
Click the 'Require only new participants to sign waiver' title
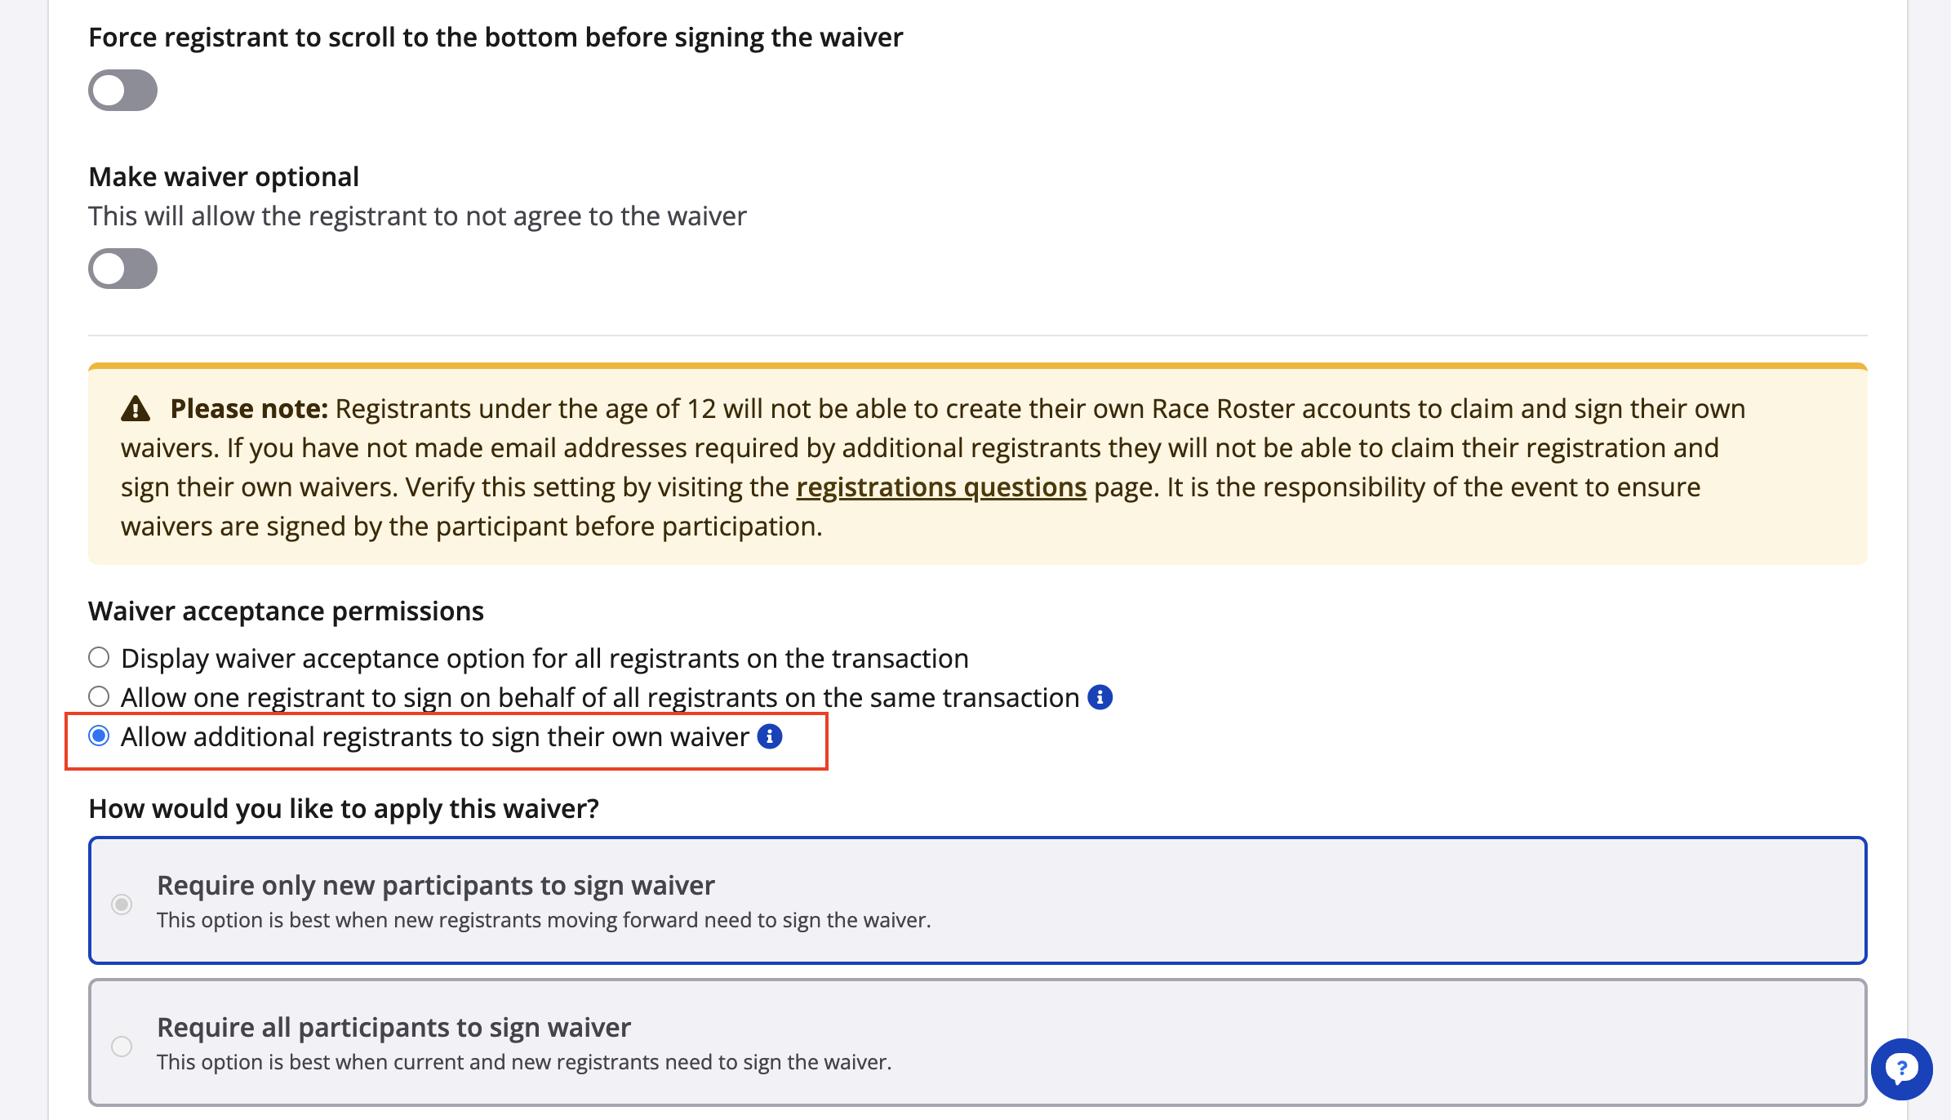click(x=435, y=885)
